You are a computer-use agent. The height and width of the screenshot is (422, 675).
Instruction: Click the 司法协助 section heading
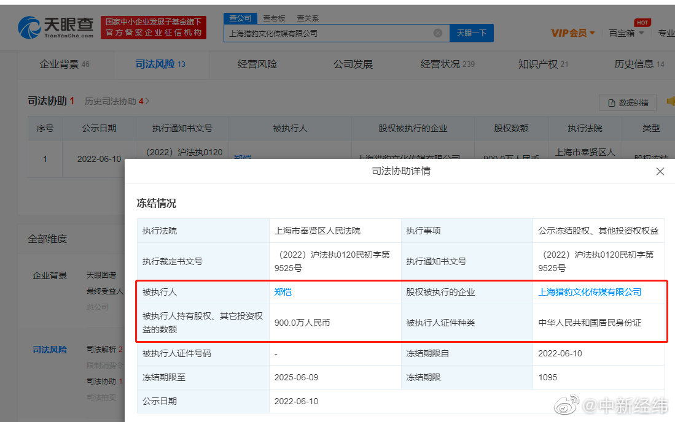coord(47,101)
